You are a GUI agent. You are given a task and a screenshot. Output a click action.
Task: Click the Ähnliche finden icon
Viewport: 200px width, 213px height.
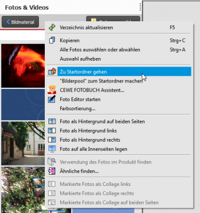(x=52, y=171)
